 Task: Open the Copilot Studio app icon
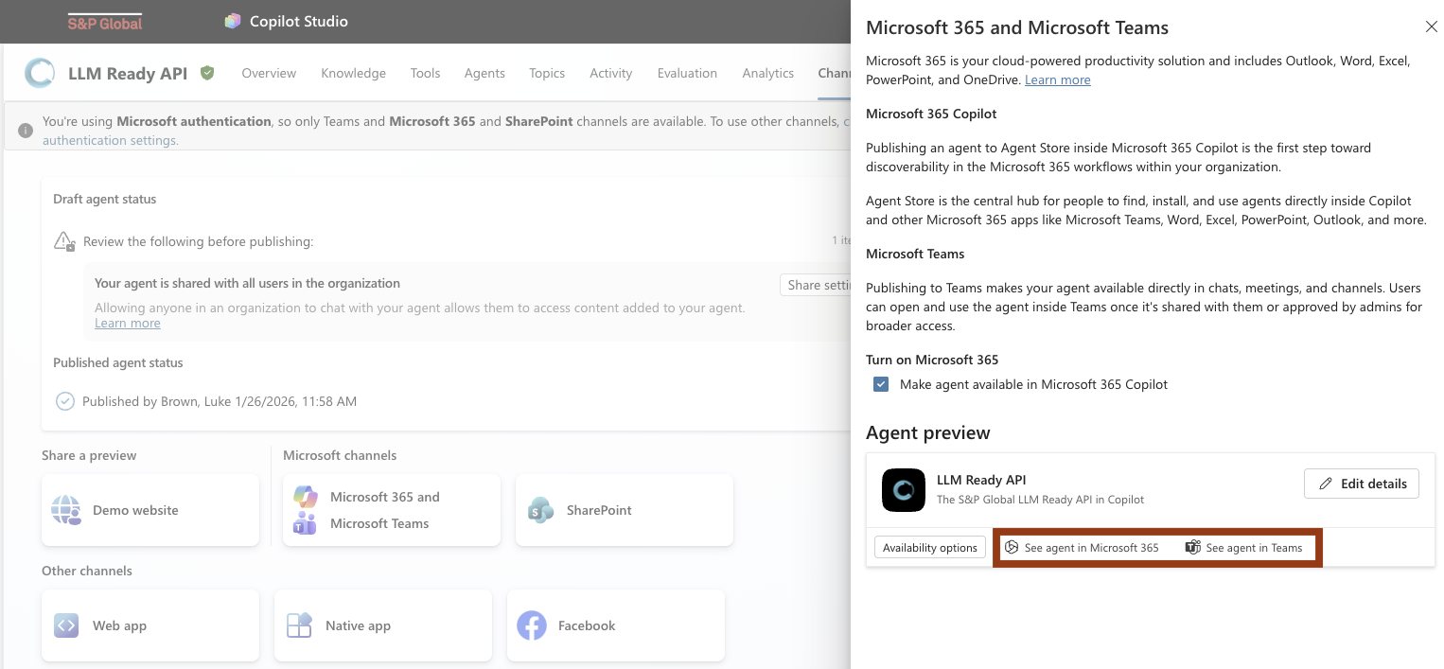pos(233,21)
